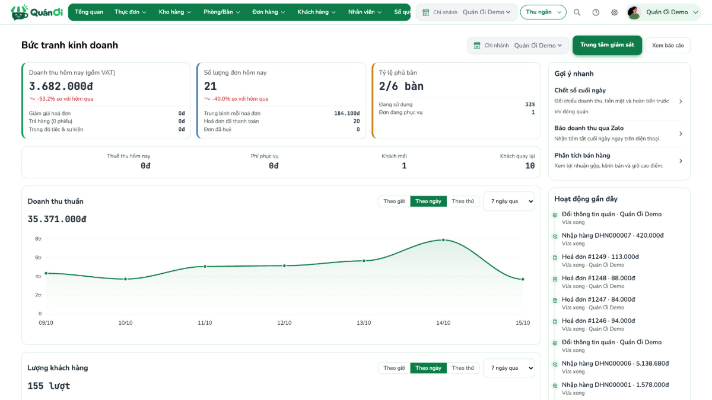Open the search magnifier icon
This screenshot has width=712, height=400.
click(x=577, y=12)
